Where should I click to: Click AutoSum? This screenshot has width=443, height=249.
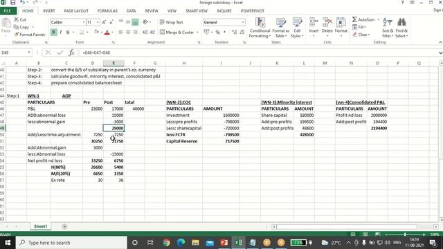click(363, 19)
